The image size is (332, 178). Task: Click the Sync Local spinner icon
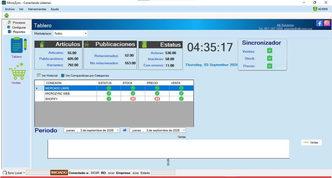coord(5,173)
